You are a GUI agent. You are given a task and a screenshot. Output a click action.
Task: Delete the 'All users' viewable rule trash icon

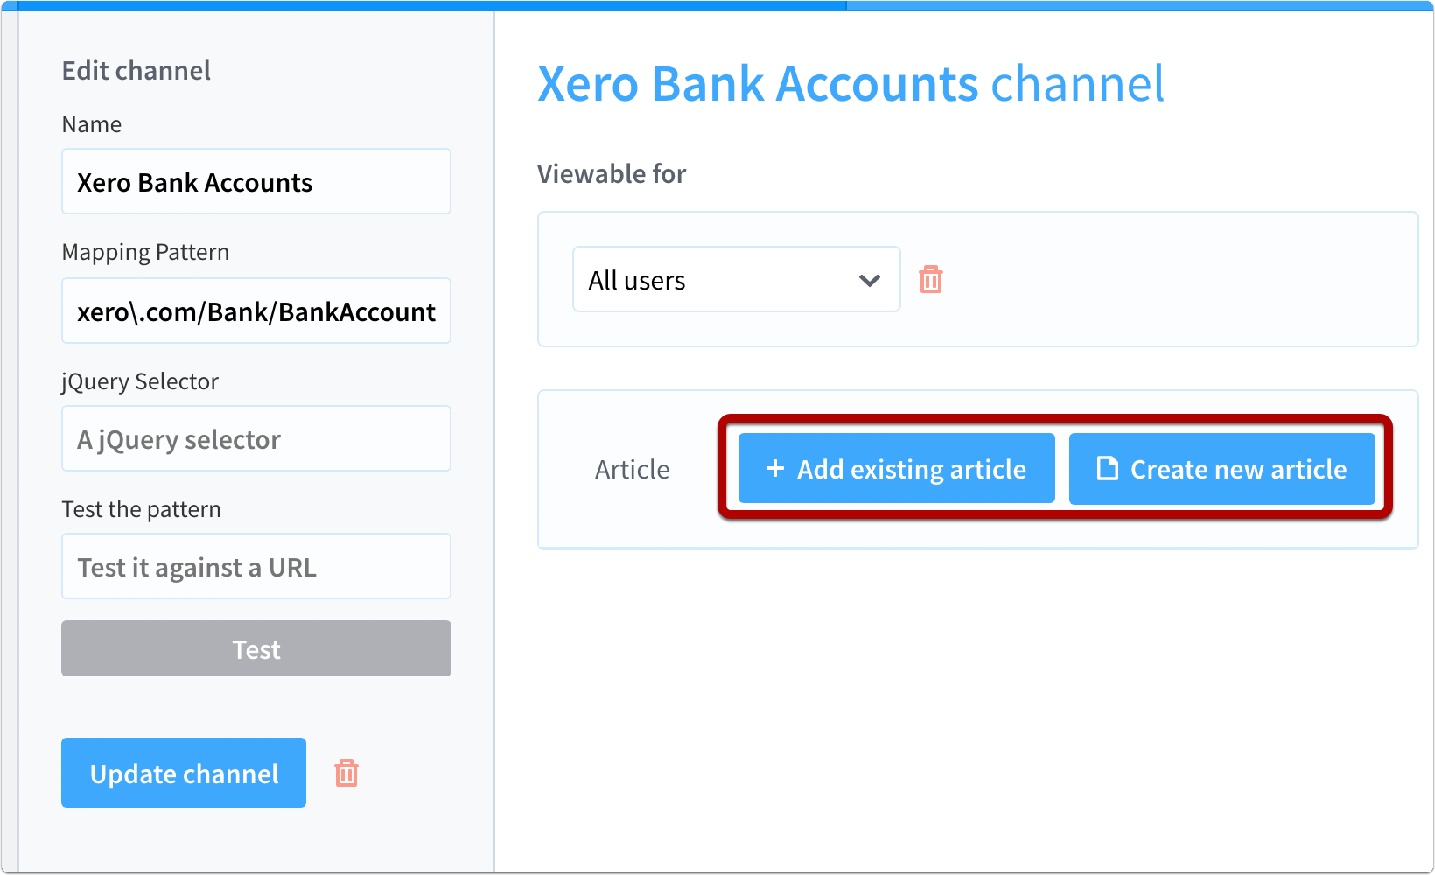[x=931, y=280]
